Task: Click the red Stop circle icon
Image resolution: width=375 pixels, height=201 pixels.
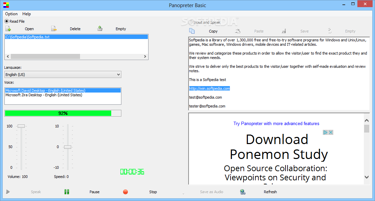Action: pos(125,192)
